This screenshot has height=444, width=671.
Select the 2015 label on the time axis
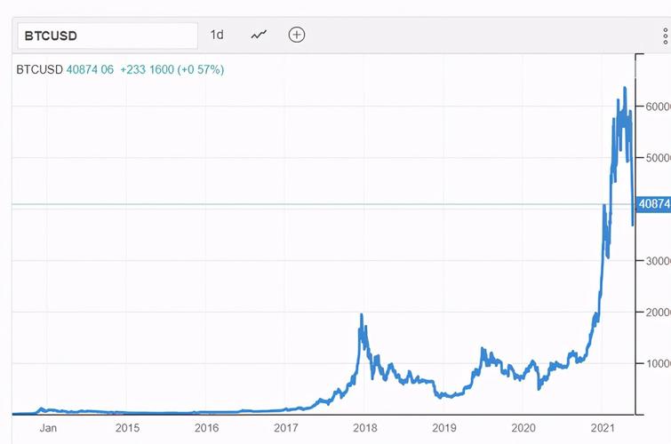(127, 428)
